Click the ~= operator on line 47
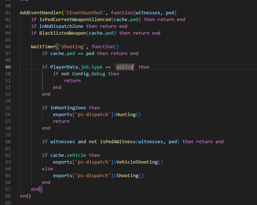Image resolution: width=257 pixels, height=205 pixels. click(80, 54)
